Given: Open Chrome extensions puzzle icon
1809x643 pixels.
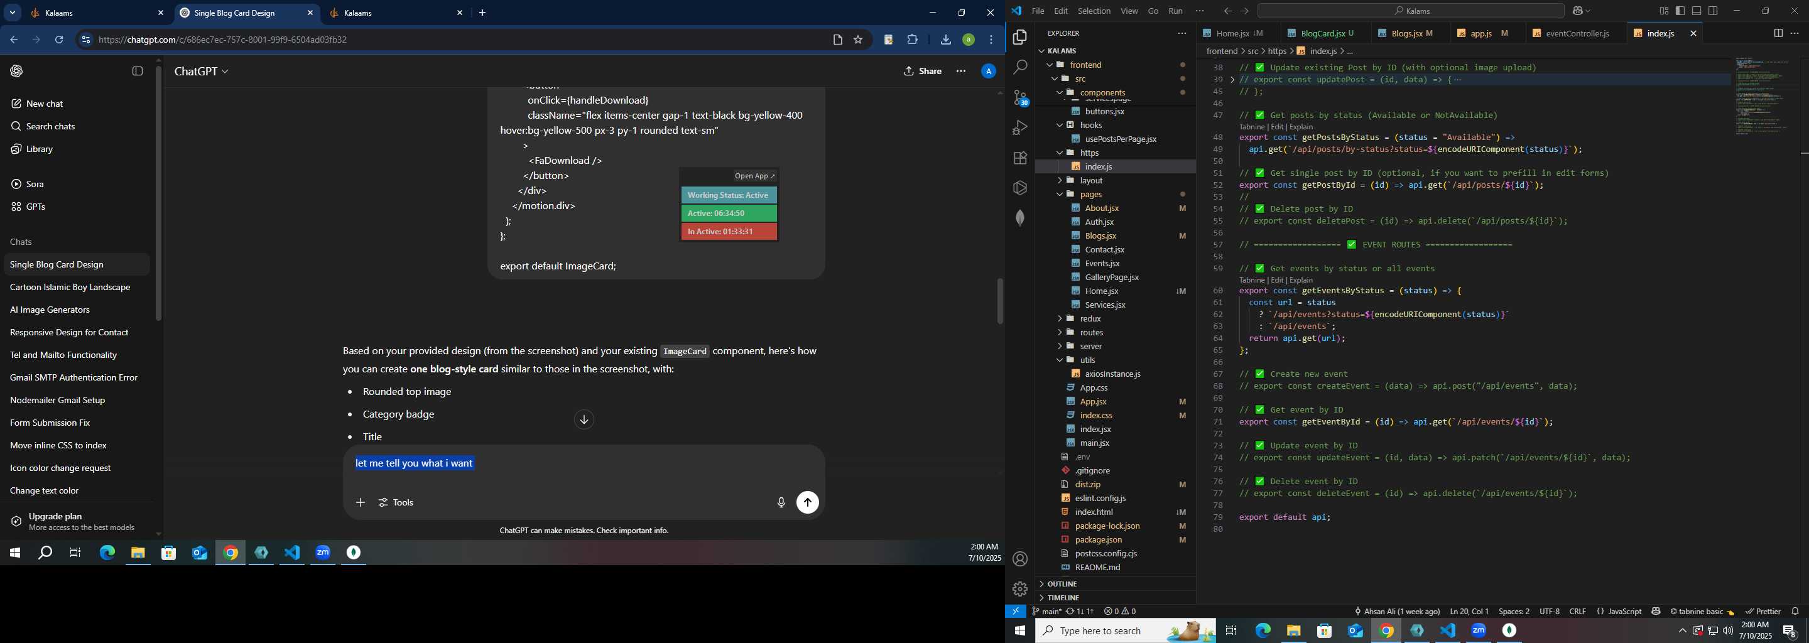Looking at the screenshot, I should [912, 40].
